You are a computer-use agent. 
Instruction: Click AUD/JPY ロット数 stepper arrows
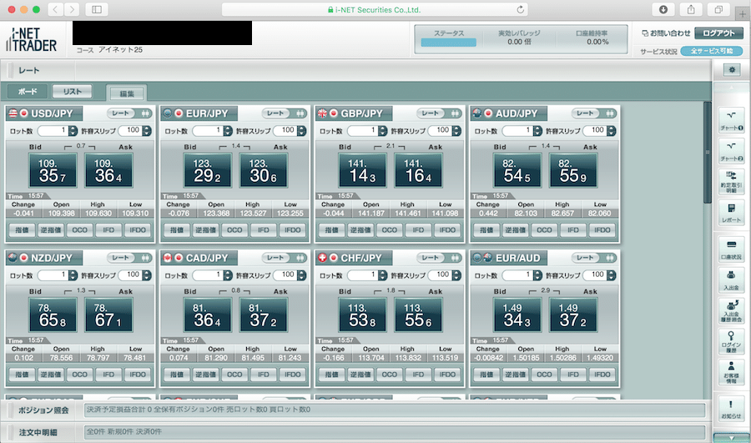[537, 131]
